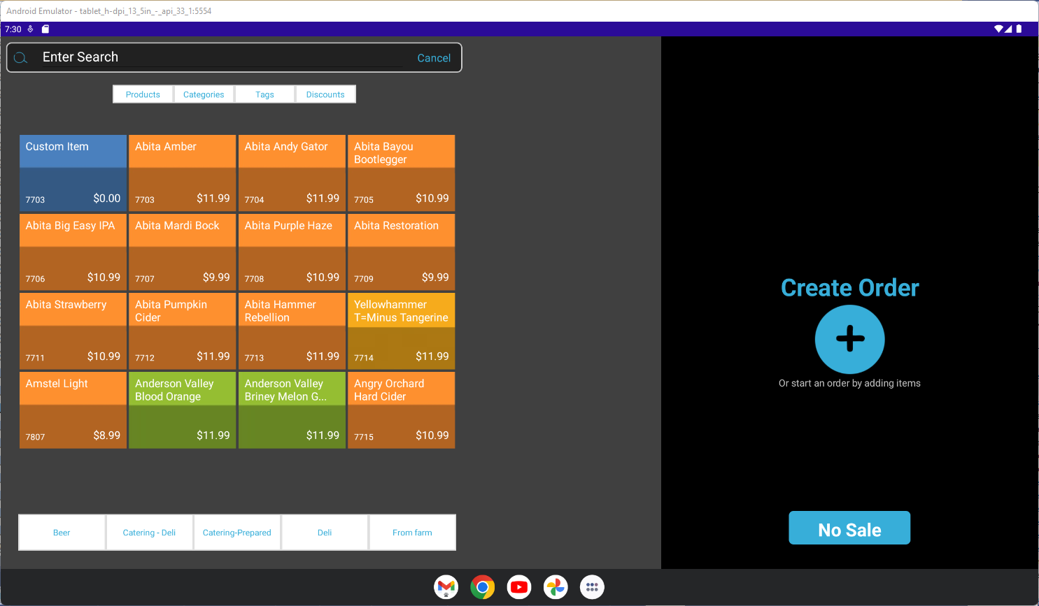1039x606 pixels.
Task: Select the Abita Pumpkin Cider tile
Action: [x=183, y=331]
